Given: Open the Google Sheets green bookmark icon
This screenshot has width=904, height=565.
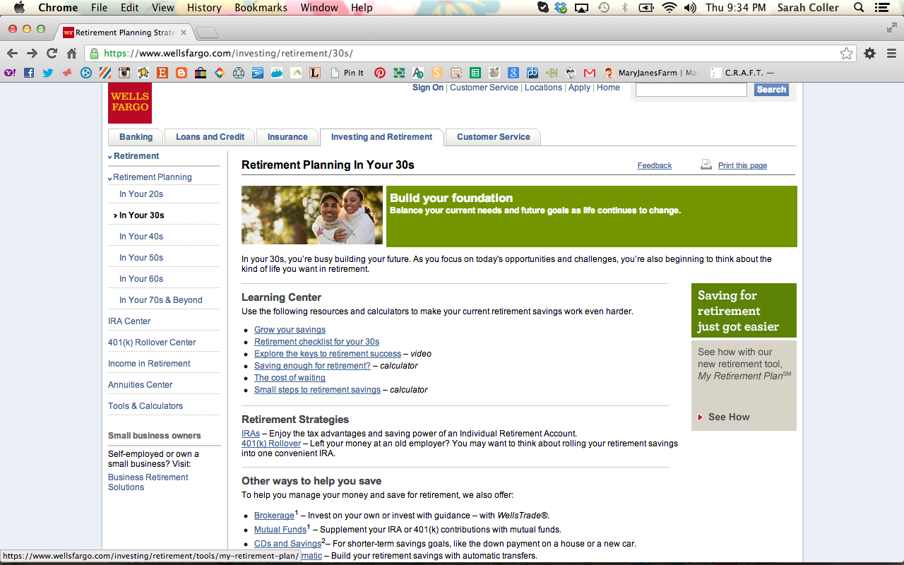Looking at the screenshot, I should (475, 73).
